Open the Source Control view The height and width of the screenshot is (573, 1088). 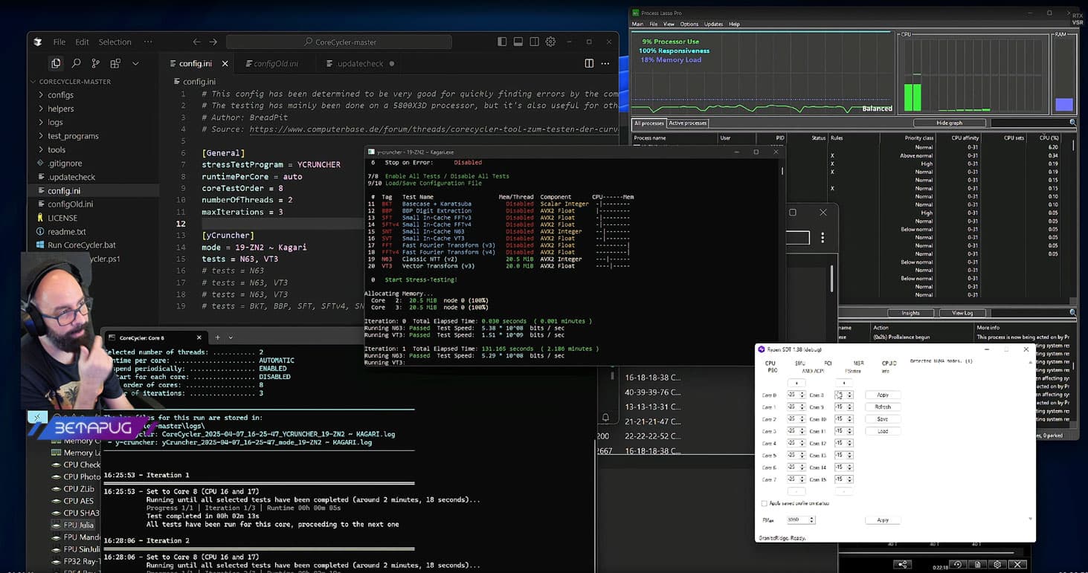point(95,64)
